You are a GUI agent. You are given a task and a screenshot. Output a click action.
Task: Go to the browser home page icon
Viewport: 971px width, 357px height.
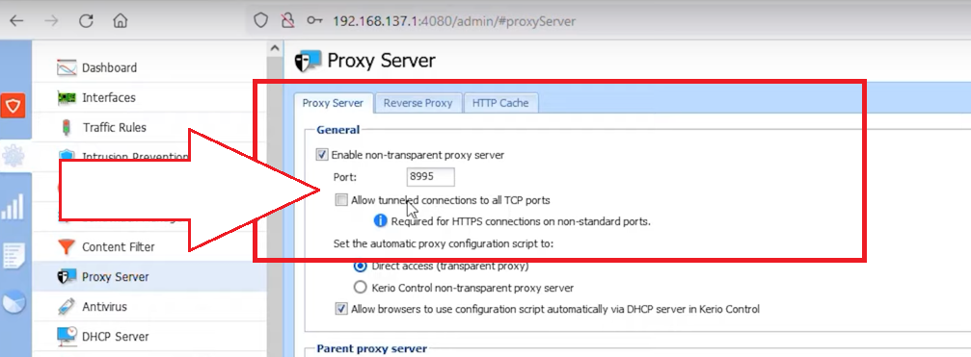pos(121,21)
